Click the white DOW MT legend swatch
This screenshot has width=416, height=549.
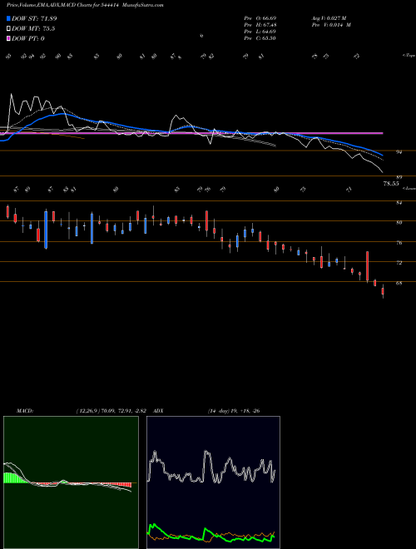(x=8, y=29)
